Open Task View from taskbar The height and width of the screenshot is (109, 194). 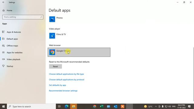click(x=59, y=106)
